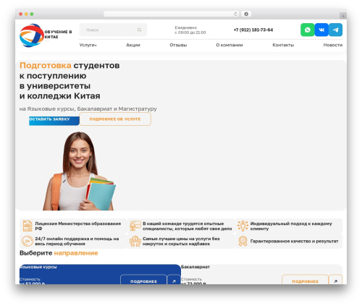Click the 24/7 support clock icon
This screenshot has width=362, height=306.
28,241
